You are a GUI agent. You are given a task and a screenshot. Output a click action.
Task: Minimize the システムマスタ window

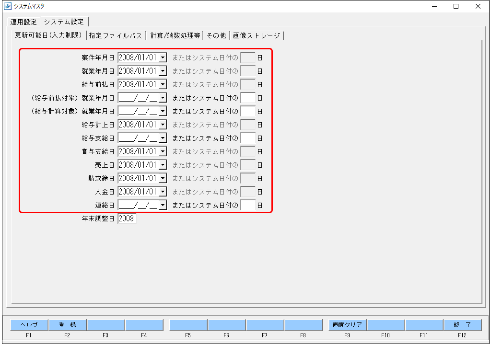(434, 6)
